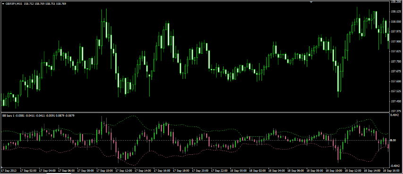Click the 0.00 indicator zero level label
The width and height of the screenshot is (403, 174).
point(393,141)
